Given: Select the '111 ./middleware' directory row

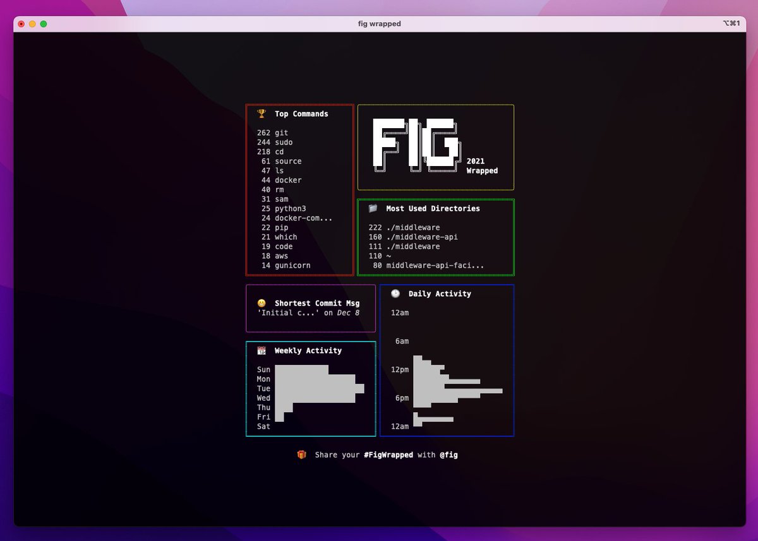Looking at the screenshot, I should click(x=404, y=246).
